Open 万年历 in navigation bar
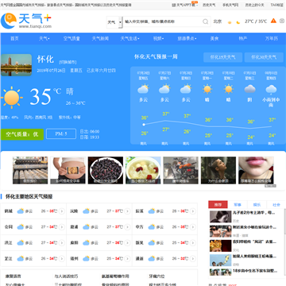 click(x=272, y=39)
